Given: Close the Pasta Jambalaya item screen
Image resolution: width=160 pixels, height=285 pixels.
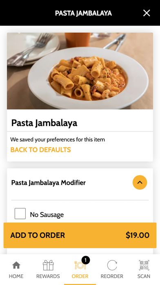Looking at the screenshot, I should (x=147, y=13).
